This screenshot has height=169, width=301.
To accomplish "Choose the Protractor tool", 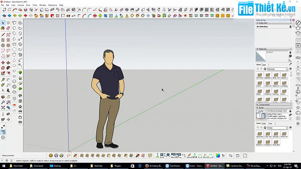I will pyautogui.click(x=3, y=85).
